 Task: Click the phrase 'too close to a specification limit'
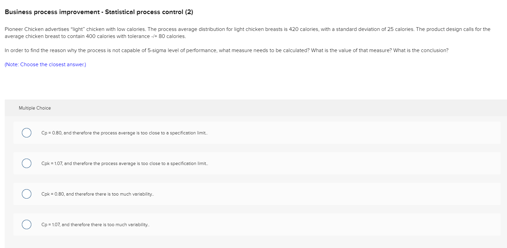point(173,133)
